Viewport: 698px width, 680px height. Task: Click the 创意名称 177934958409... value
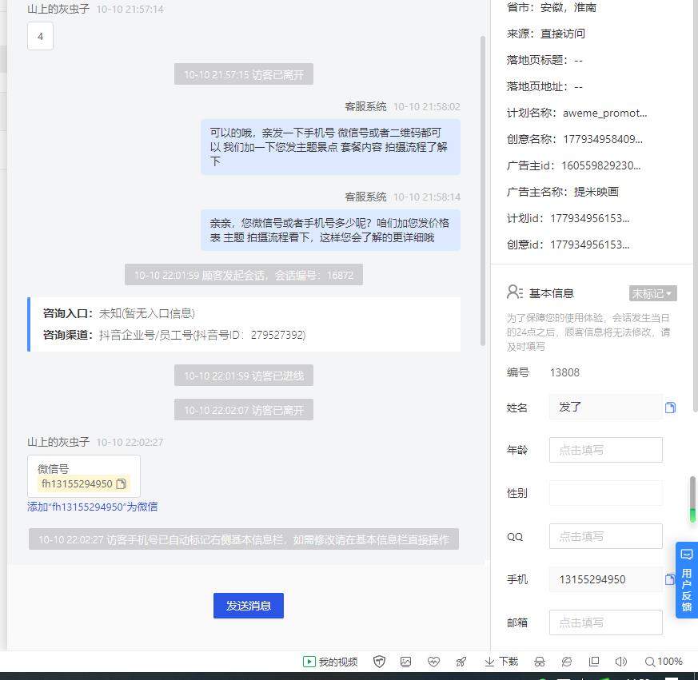[x=603, y=139]
